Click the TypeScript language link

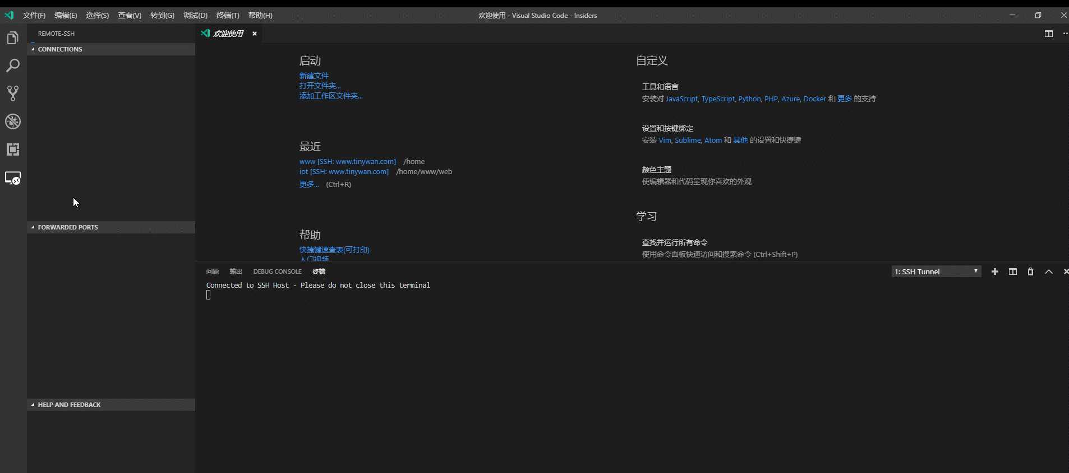[x=718, y=99]
